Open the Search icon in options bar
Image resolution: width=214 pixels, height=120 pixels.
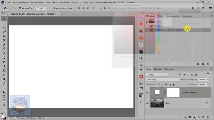[198, 8]
